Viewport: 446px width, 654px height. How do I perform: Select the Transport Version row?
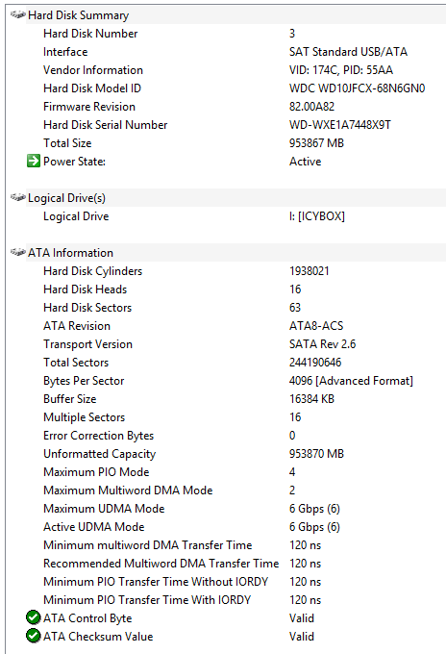[235, 344]
